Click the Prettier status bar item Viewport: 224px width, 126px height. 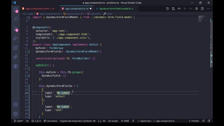[x=194, y=121]
